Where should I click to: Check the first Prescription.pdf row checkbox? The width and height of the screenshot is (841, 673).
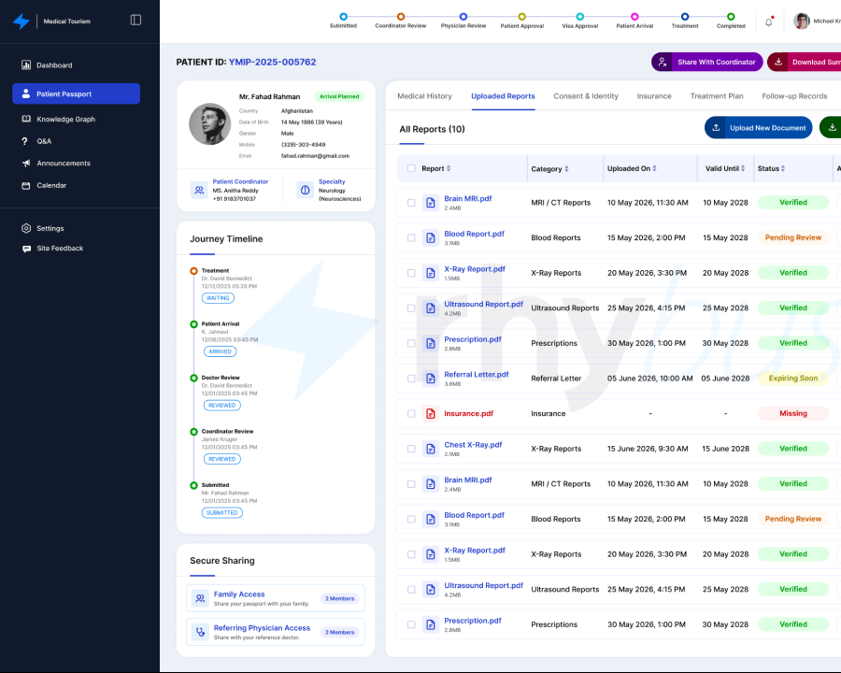click(x=411, y=343)
